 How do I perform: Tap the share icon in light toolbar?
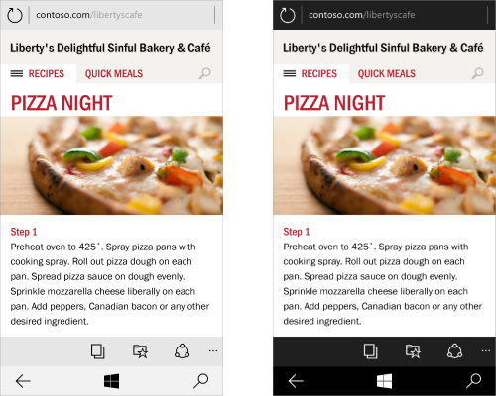click(183, 351)
